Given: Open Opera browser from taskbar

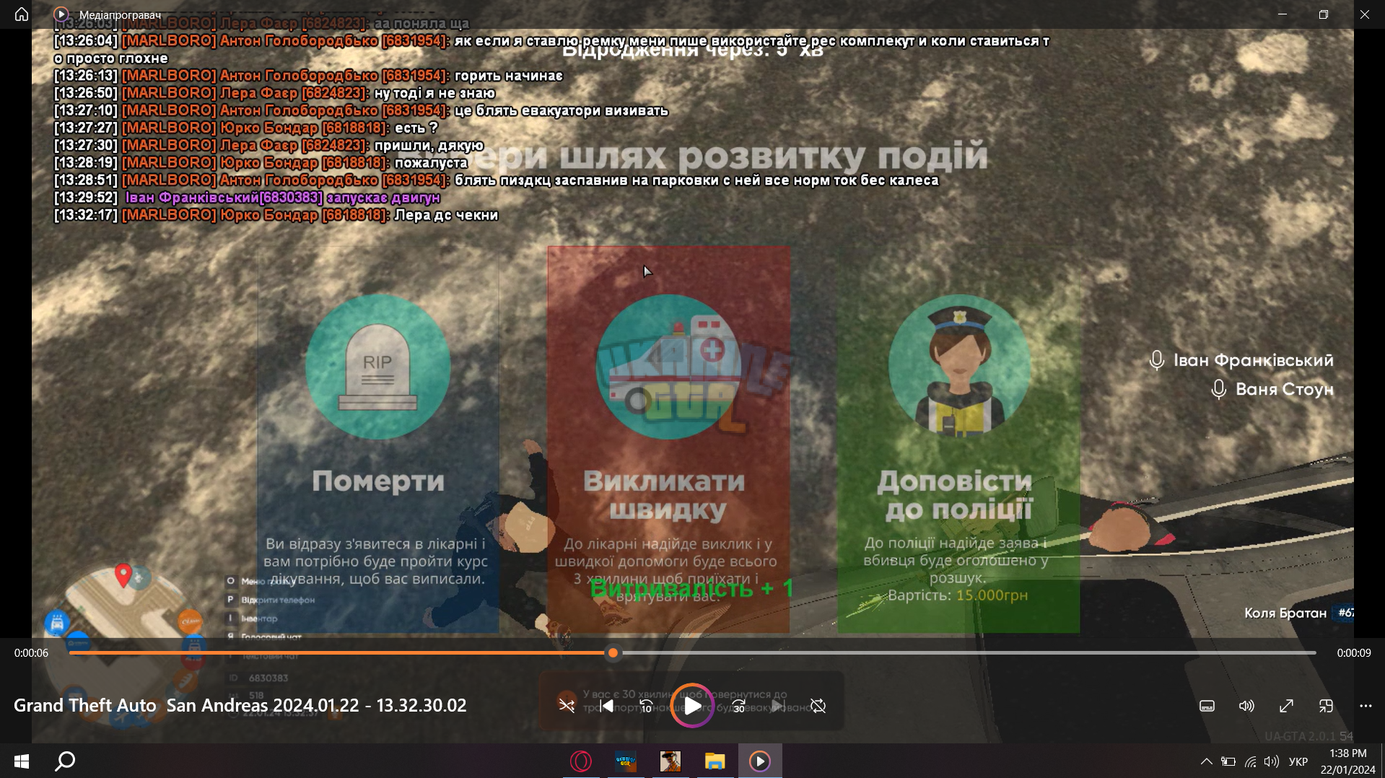Looking at the screenshot, I should [x=580, y=761].
